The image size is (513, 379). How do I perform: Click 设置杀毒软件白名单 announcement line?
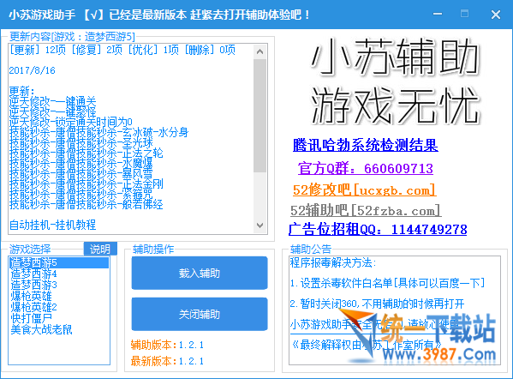(387, 283)
